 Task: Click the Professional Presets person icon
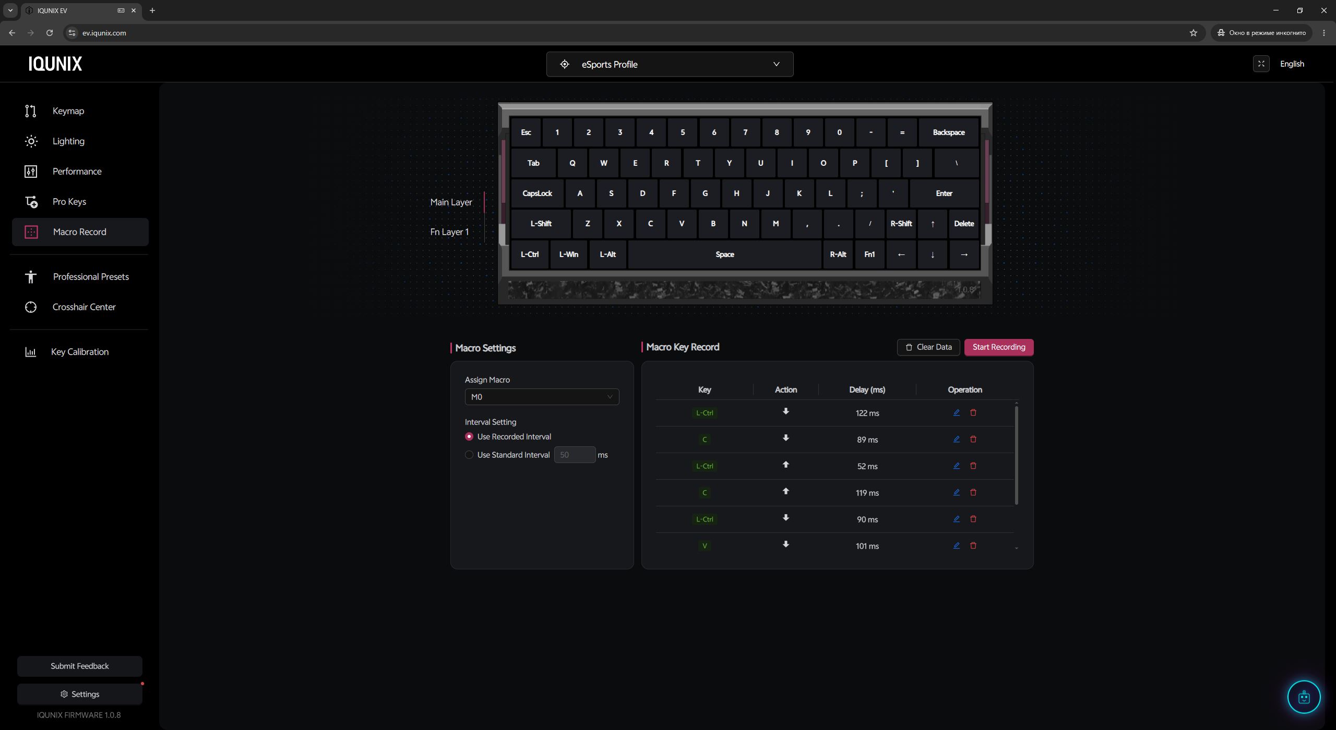point(31,277)
